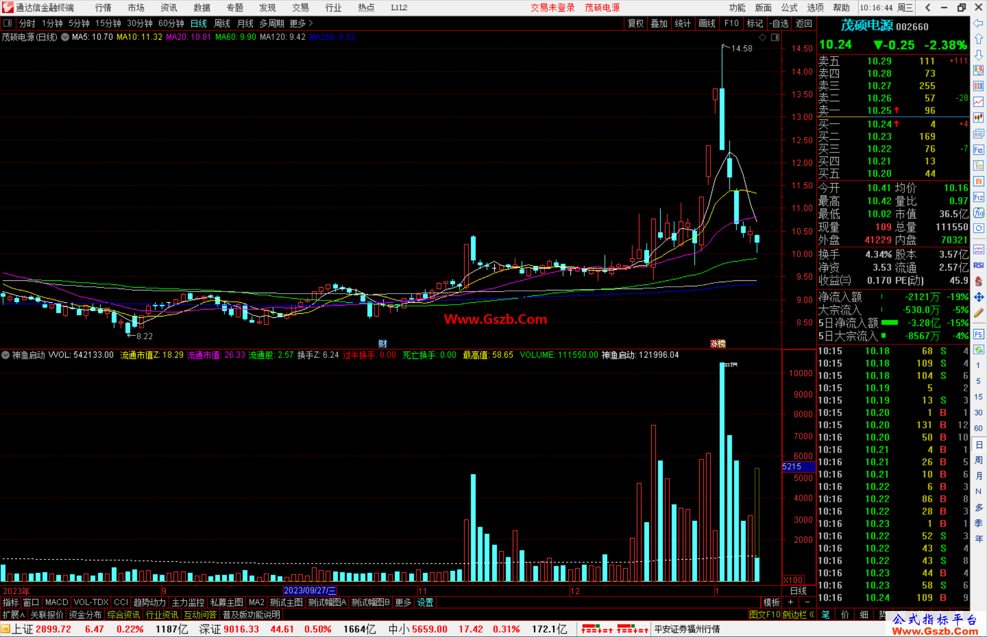Click the red S icon in the sidebar
987x637 pixels.
coord(978,281)
